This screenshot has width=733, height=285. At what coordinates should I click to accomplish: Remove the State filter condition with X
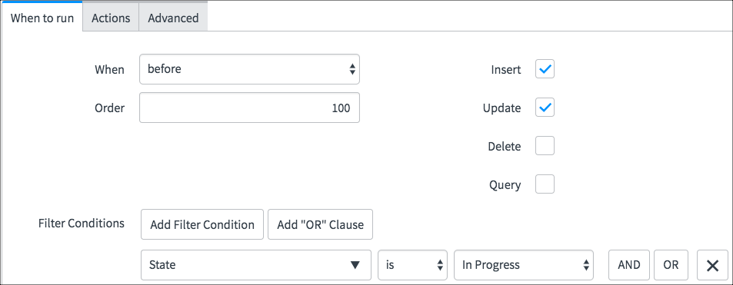click(712, 265)
